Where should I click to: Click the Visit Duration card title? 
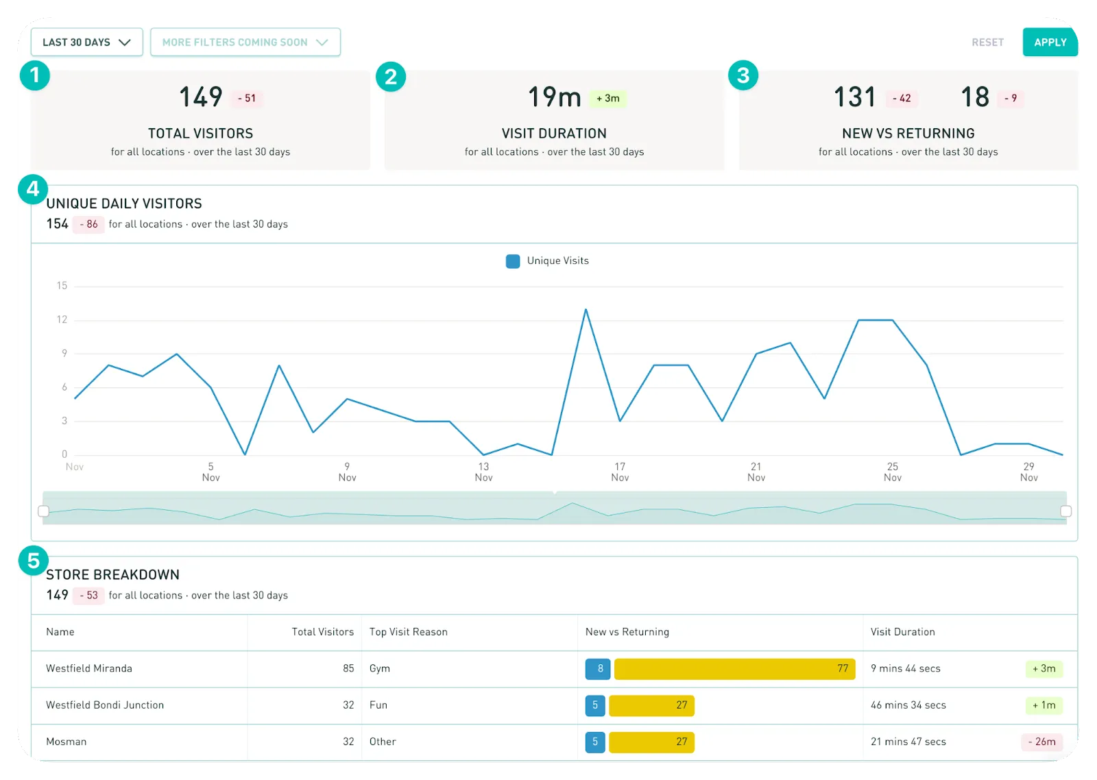tap(554, 134)
